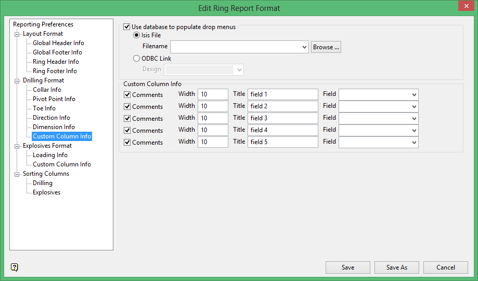This screenshot has width=478, height=281.
Task: Click the Width input for field 5
Action: 213,142
